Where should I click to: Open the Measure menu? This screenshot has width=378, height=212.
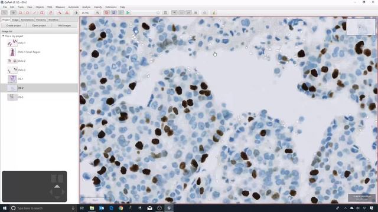[x=60, y=7]
